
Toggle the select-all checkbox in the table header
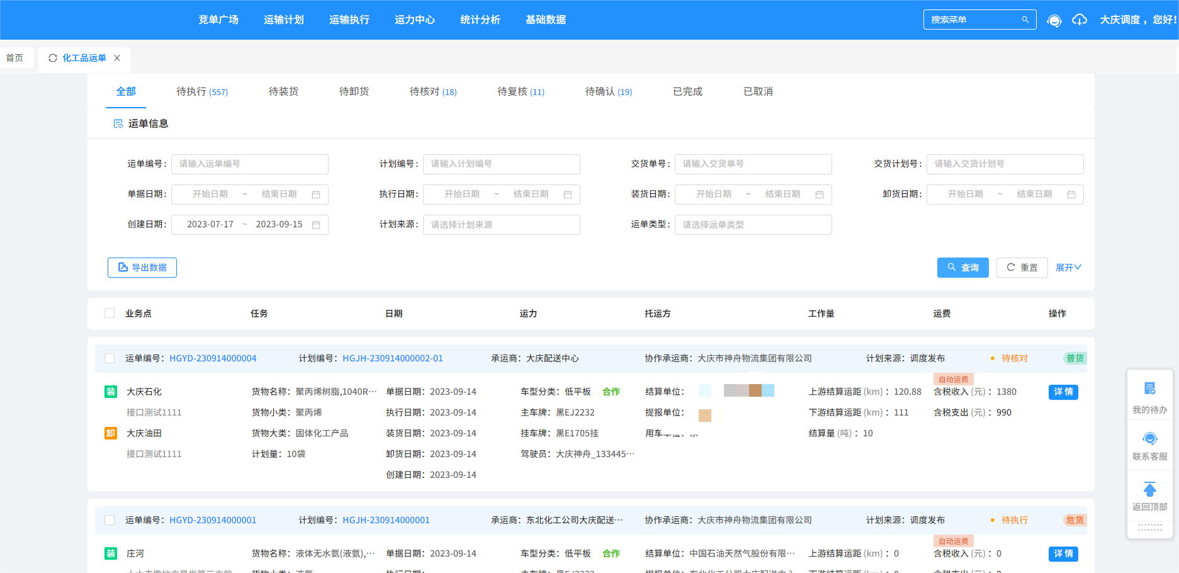pos(110,313)
